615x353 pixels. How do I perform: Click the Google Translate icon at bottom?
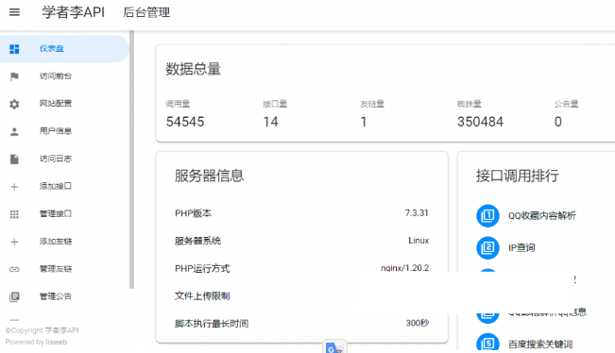334,347
